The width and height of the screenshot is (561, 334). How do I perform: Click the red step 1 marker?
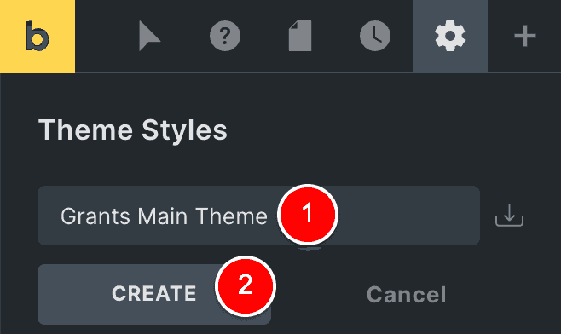click(308, 214)
